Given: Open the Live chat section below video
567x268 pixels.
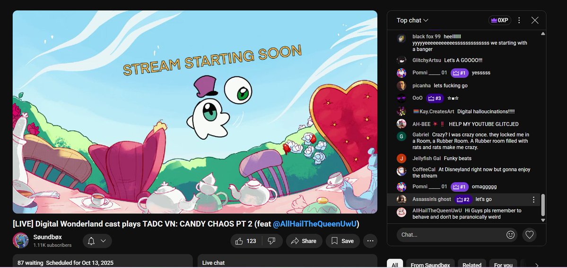Looking at the screenshot, I should coord(287,261).
